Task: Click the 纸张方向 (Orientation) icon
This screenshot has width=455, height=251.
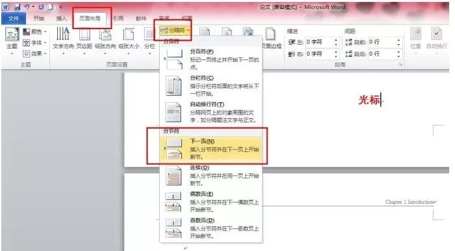Action: (105, 34)
